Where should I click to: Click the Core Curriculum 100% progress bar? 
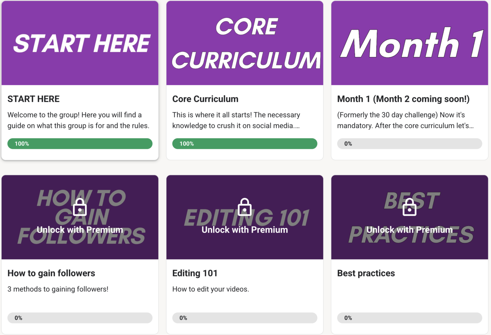(244, 144)
